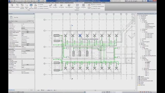The image size is (165, 93).
Task: Expand Schedules/Quantities in Project Browser
Action: click(138, 78)
